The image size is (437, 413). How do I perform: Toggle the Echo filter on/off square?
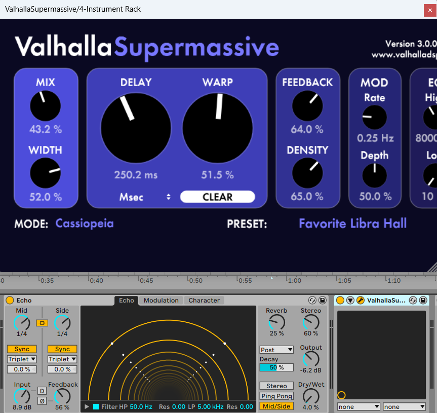click(x=96, y=406)
